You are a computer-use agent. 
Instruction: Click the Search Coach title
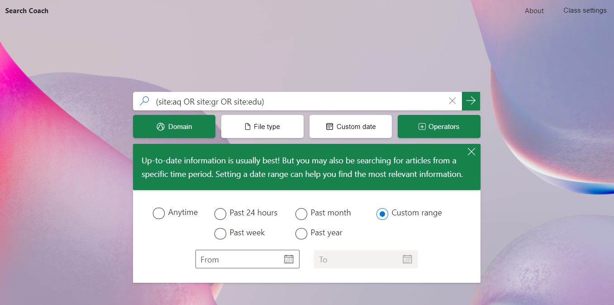coord(27,11)
